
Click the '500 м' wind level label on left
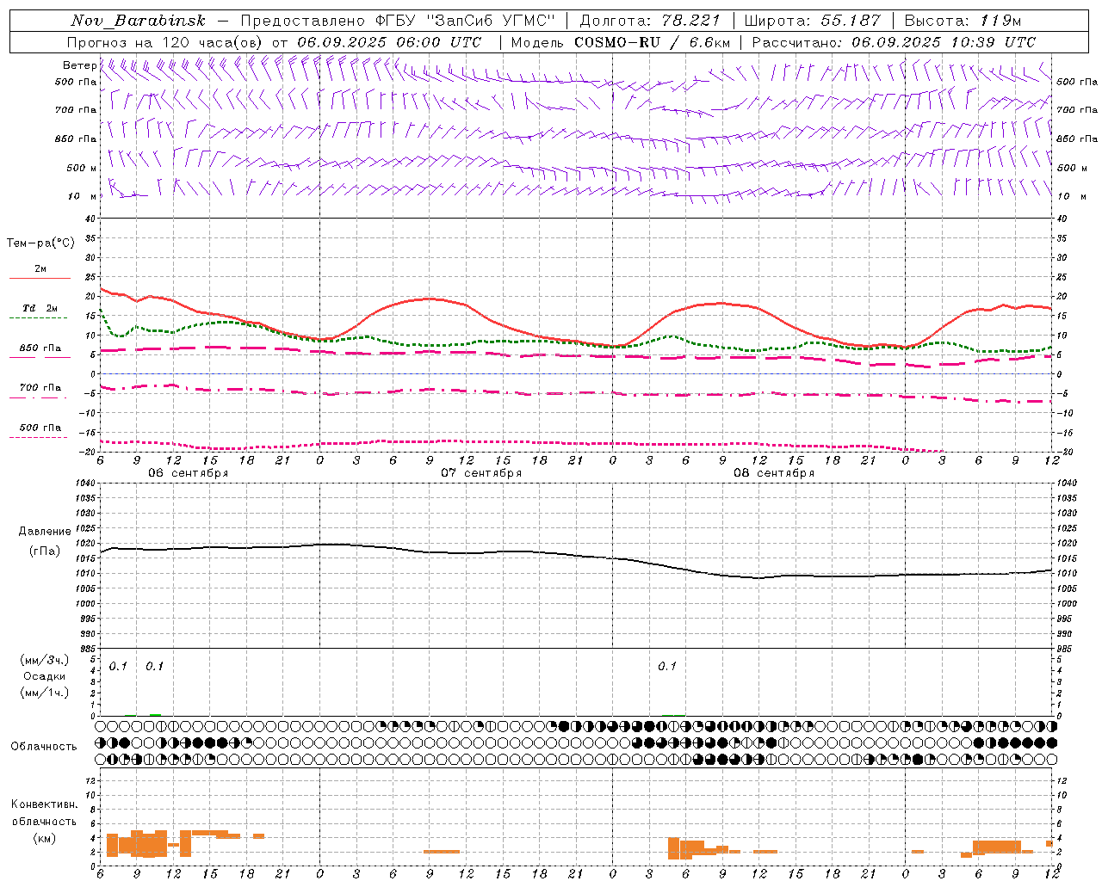[82, 168]
